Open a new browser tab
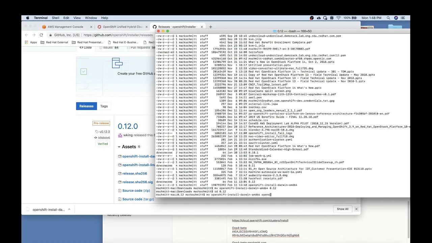Screen dimensions: 432x243 click(211, 27)
